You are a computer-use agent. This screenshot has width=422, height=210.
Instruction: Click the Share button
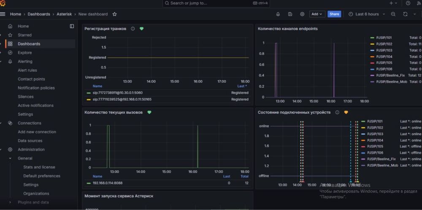[334, 14]
